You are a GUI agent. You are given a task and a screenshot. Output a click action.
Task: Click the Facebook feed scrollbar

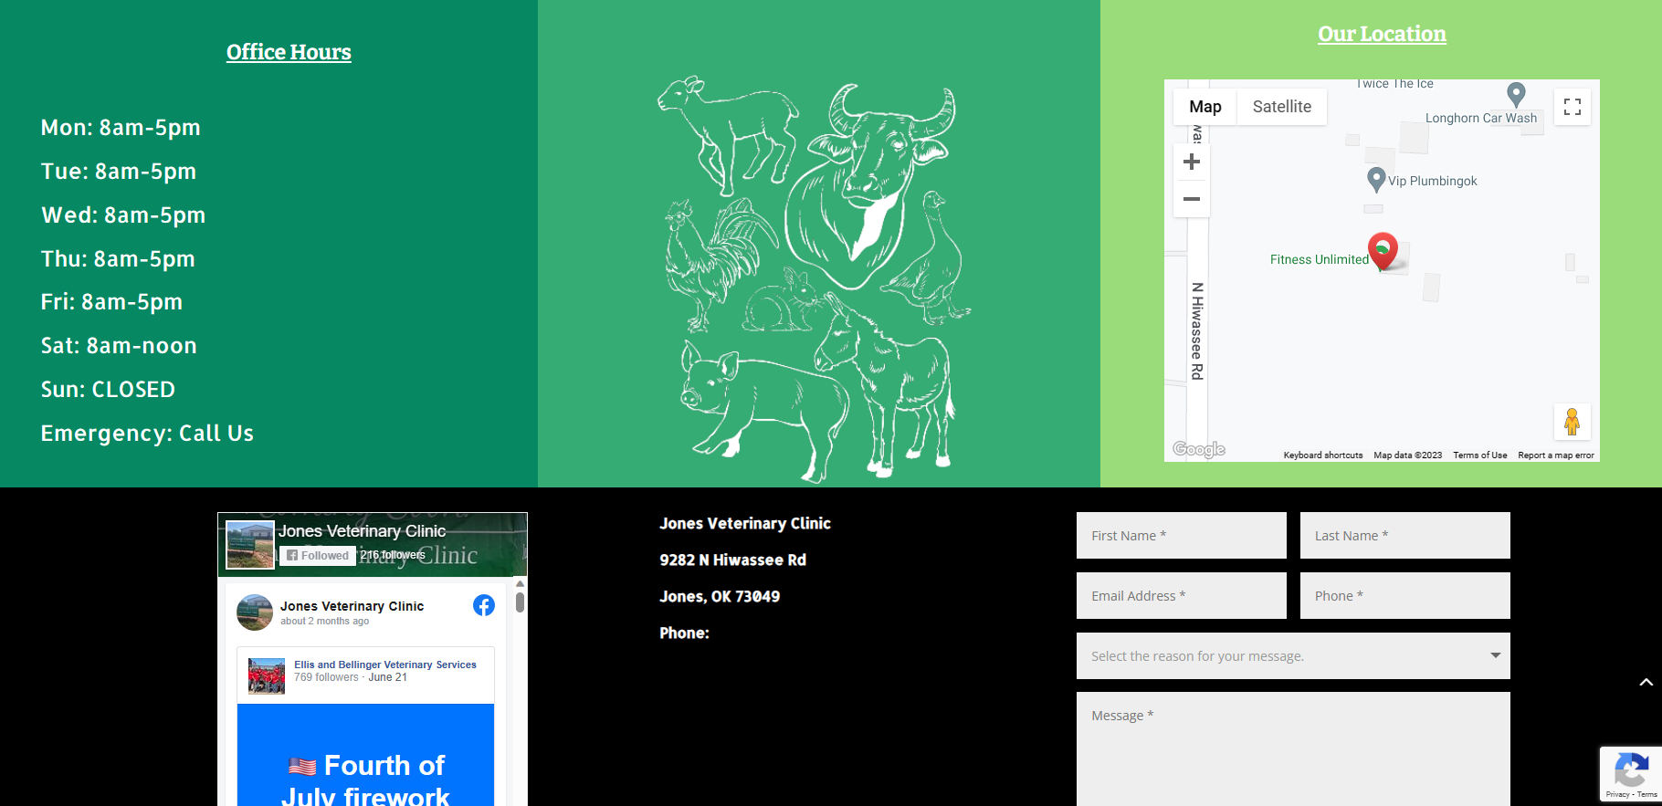coord(520,602)
